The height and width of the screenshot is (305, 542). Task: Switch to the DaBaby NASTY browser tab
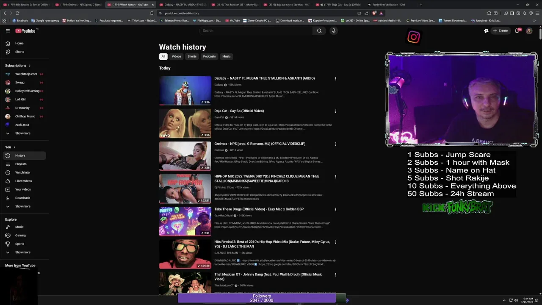182,5
